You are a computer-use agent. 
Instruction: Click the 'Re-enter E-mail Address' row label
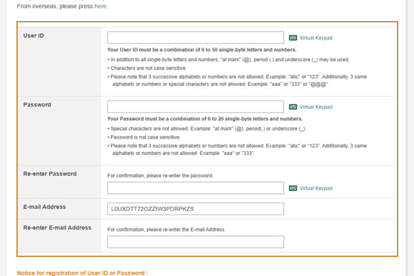tap(57, 228)
